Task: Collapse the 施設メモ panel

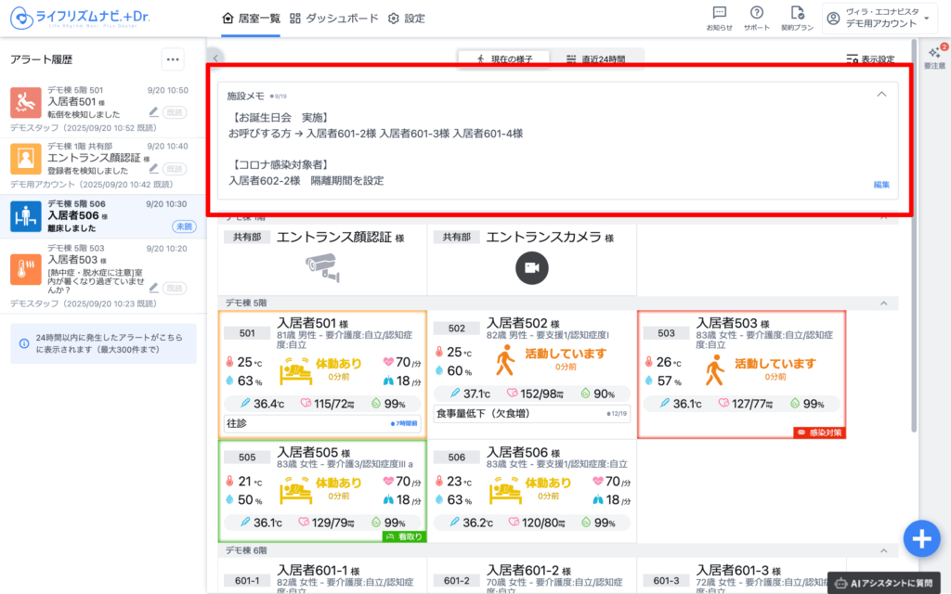Action: click(x=881, y=95)
